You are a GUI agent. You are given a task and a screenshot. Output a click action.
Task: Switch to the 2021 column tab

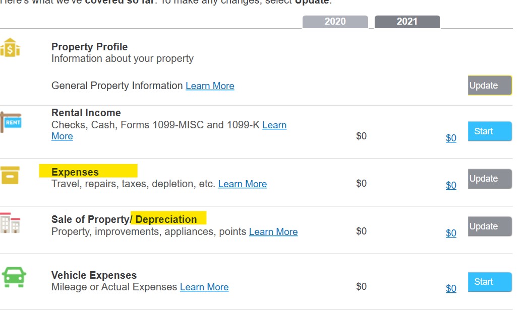pyautogui.click(x=407, y=22)
